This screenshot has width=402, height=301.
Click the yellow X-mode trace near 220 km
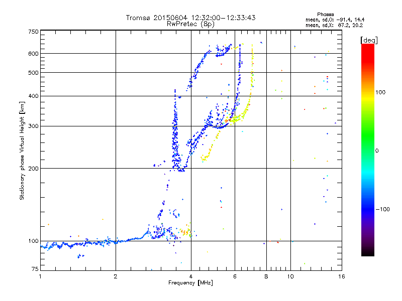pos(205,158)
